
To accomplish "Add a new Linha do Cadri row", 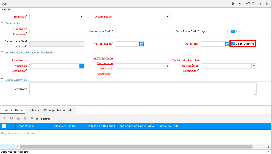I will [x=4, y=118].
